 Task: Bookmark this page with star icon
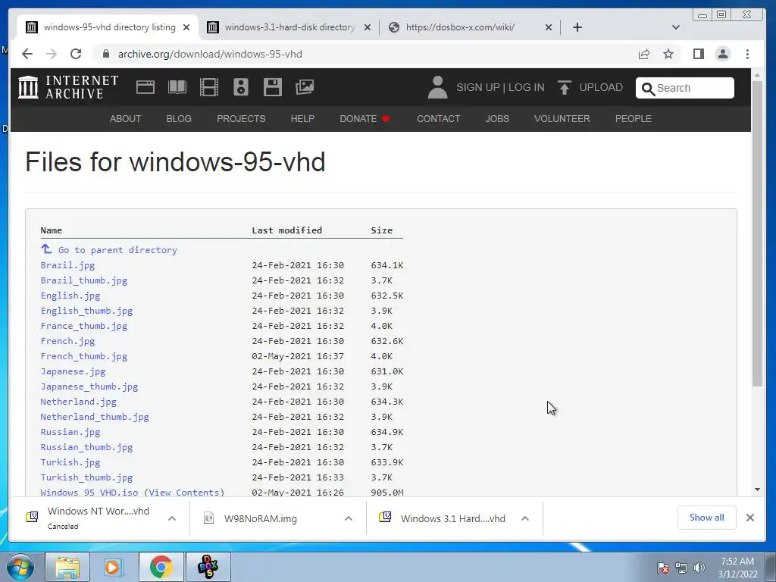(668, 54)
